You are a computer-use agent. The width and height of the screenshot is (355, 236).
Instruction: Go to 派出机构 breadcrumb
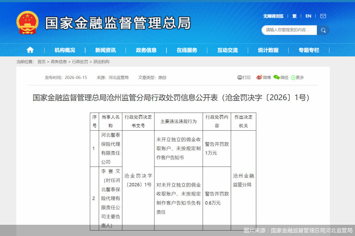pos(101,62)
